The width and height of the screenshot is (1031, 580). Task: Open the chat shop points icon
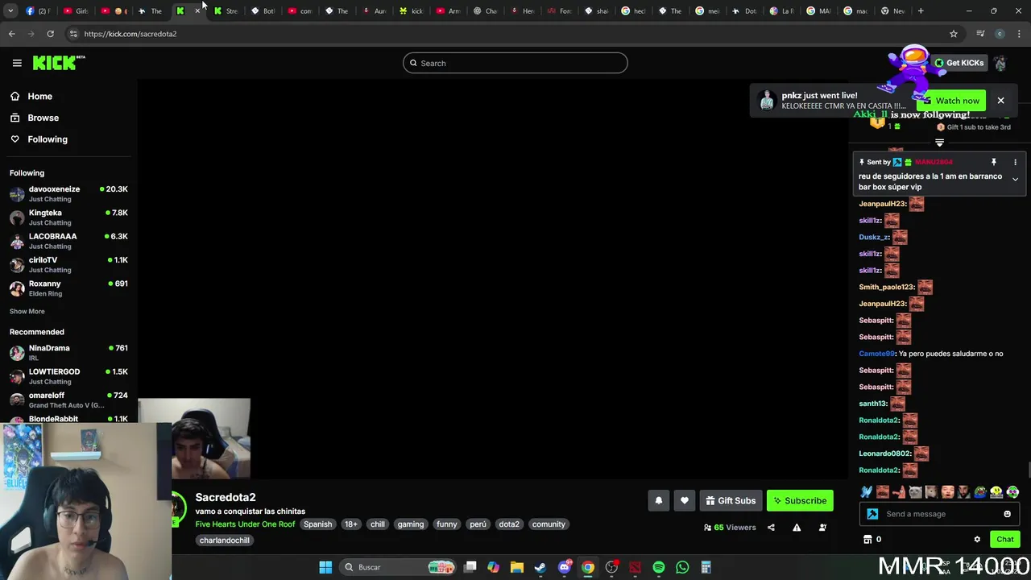point(867,540)
